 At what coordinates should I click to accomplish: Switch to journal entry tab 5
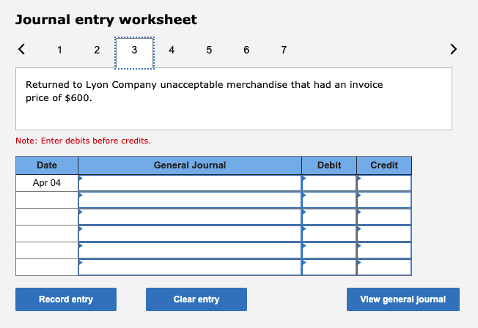tap(209, 50)
